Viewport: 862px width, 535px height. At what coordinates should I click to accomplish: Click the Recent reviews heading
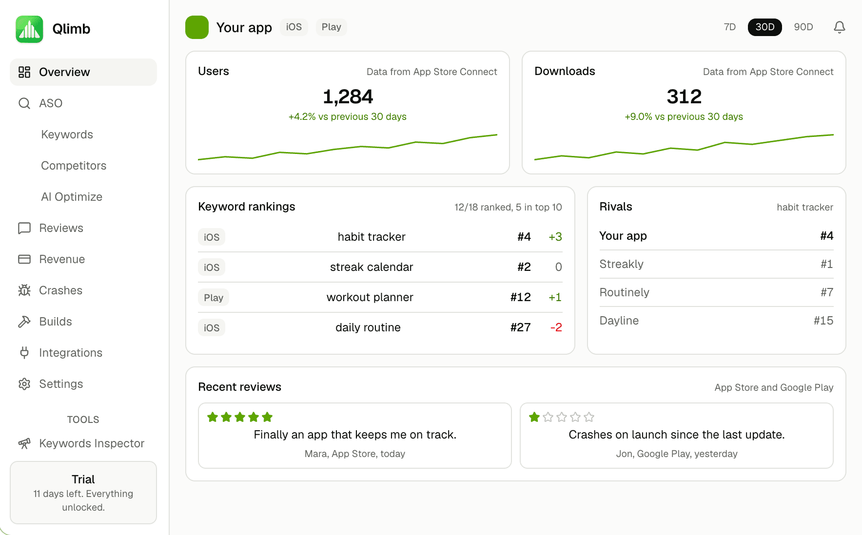240,387
